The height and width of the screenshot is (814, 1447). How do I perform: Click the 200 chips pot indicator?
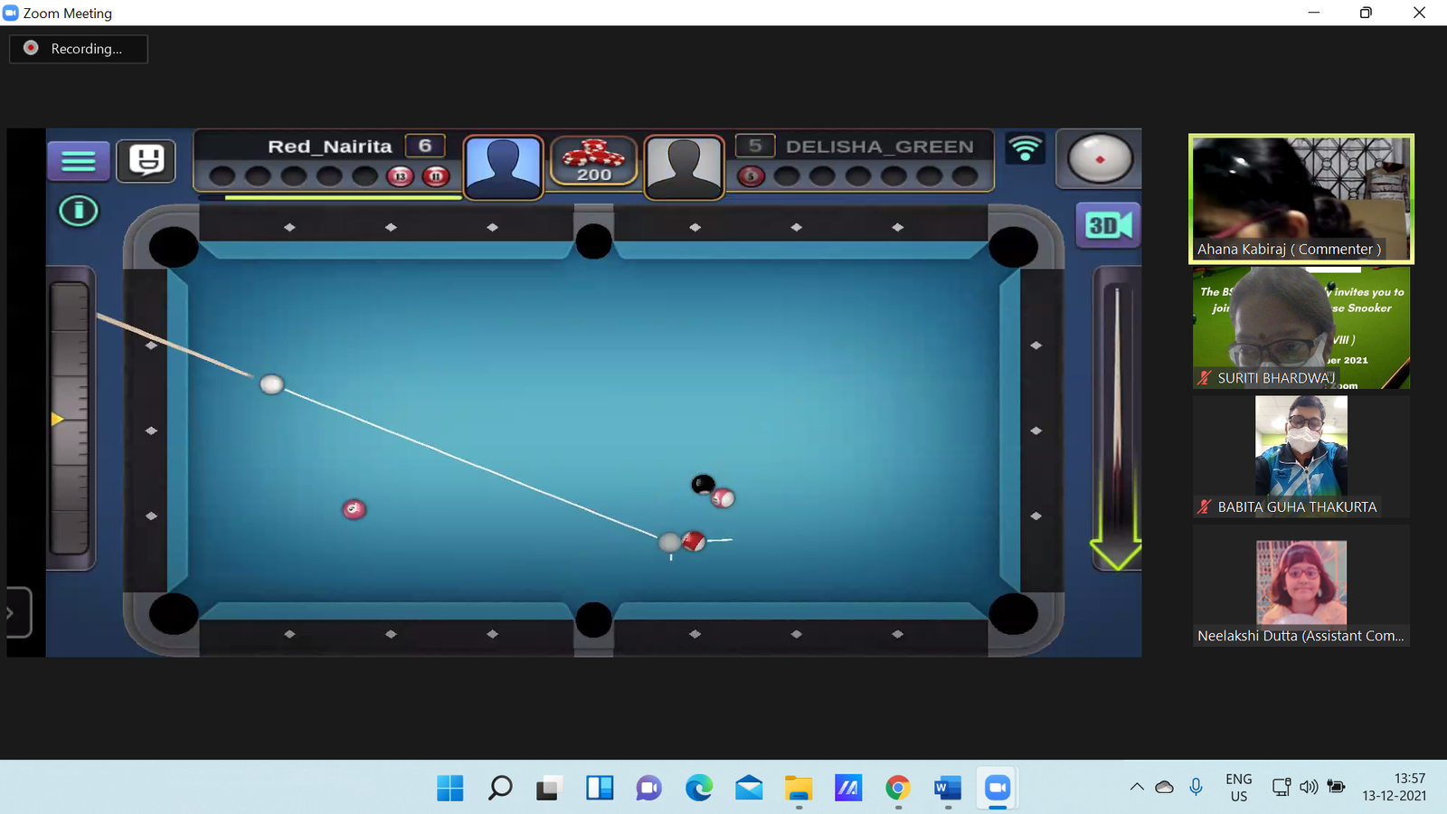click(x=594, y=161)
